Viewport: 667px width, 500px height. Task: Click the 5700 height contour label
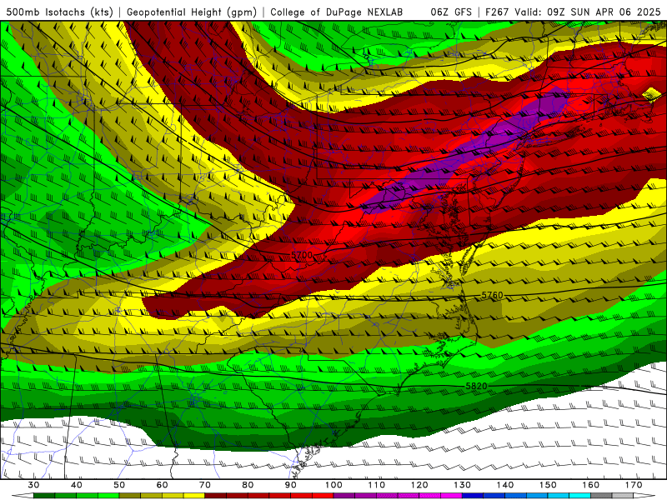pos(302,255)
